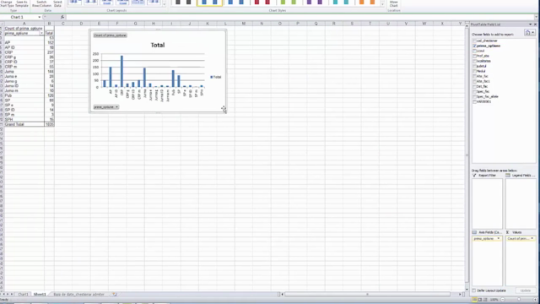540x304 pixels.
Task: Click the Insert Worksheet tab icon
Action: [115, 295]
